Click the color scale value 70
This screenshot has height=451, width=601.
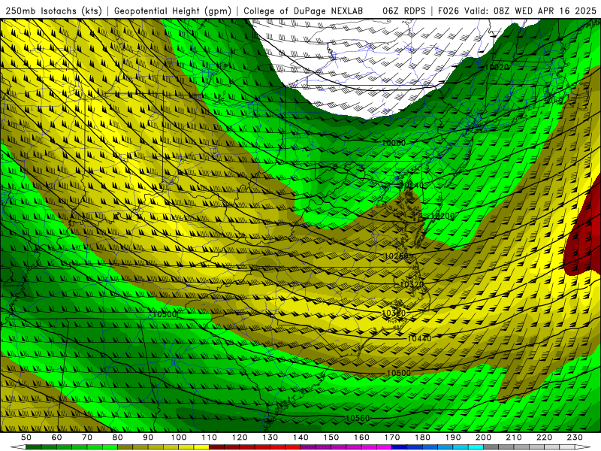(87, 437)
